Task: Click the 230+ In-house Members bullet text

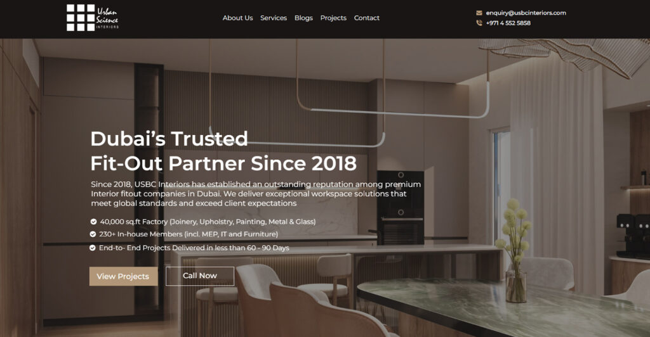Action: [189, 234]
